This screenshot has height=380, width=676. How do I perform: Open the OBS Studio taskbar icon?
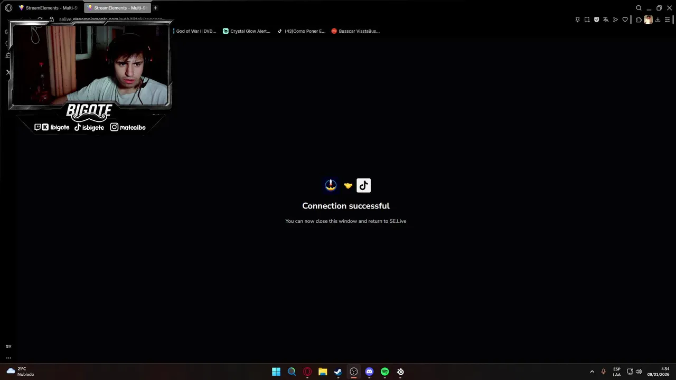pos(354,372)
